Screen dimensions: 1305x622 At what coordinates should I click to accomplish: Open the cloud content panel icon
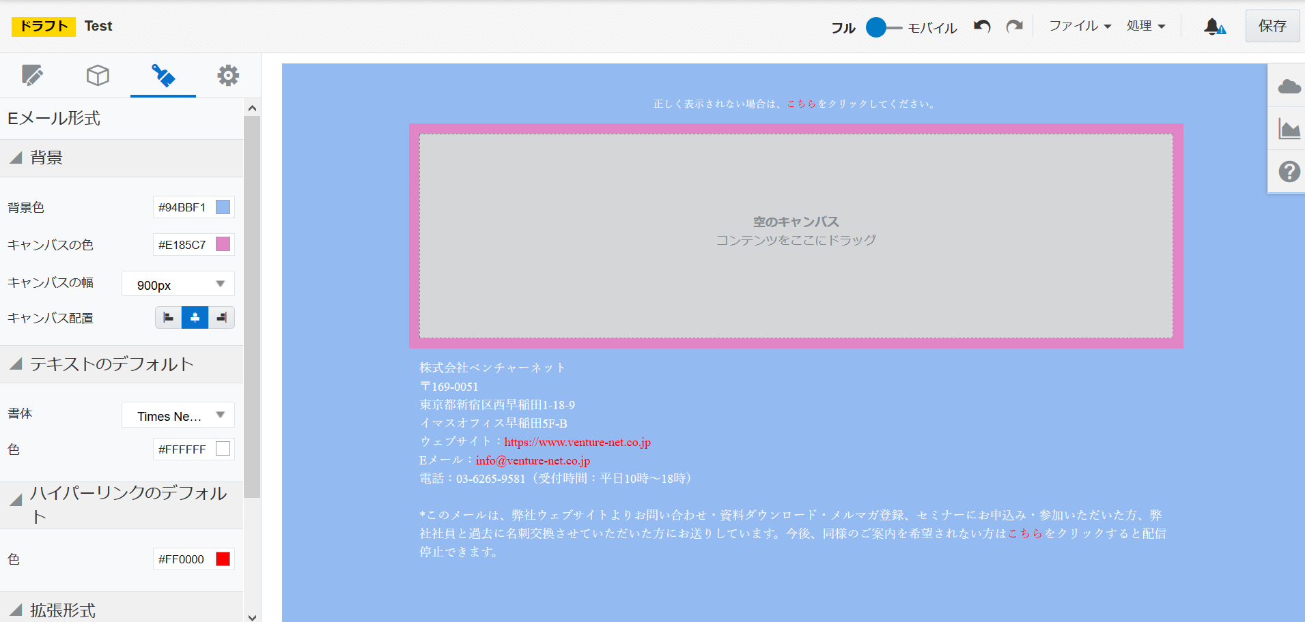click(1289, 86)
